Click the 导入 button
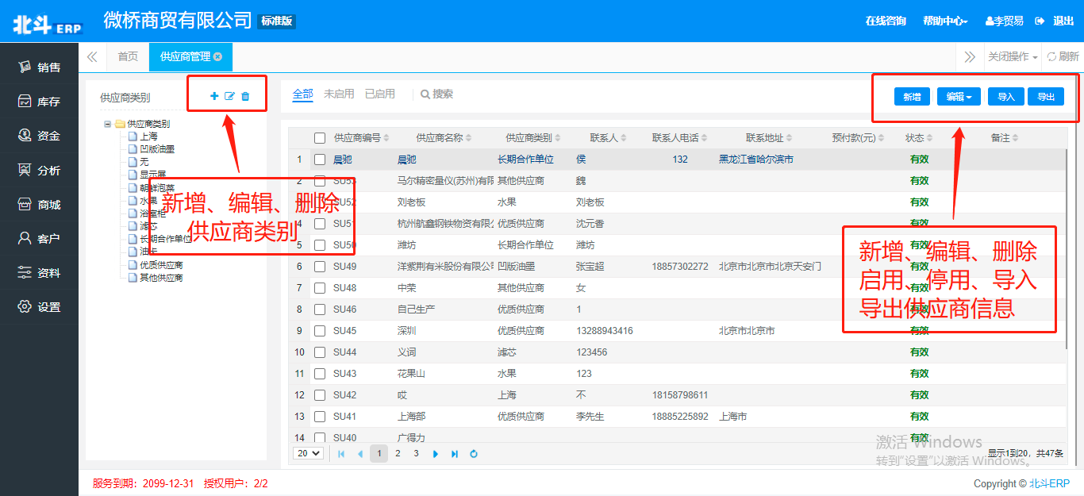1084x496 pixels. click(1006, 97)
